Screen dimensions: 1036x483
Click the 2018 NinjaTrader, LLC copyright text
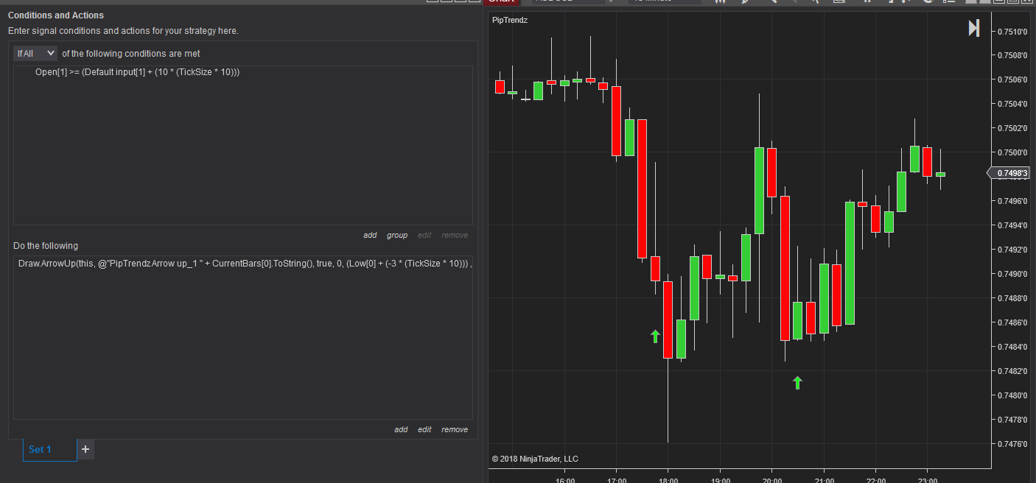tap(535, 459)
